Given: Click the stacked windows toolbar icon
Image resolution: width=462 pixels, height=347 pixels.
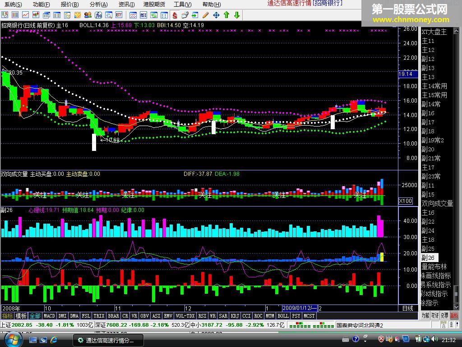Looking at the screenshot, I should pos(46,15).
